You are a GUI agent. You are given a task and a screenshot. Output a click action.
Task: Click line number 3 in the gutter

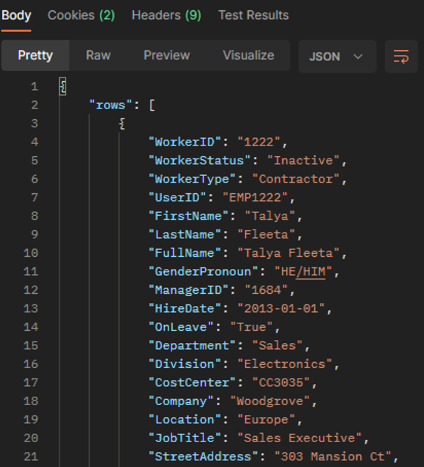[x=35, y=124]
